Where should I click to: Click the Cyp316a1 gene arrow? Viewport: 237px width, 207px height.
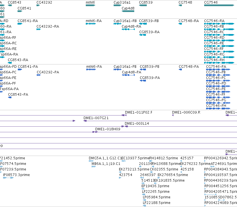pyautogui.click(x=118, y=5)
